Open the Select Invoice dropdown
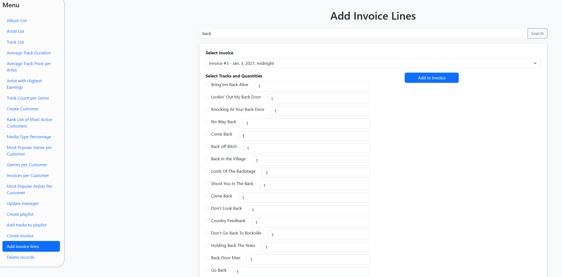 (373, 63)
